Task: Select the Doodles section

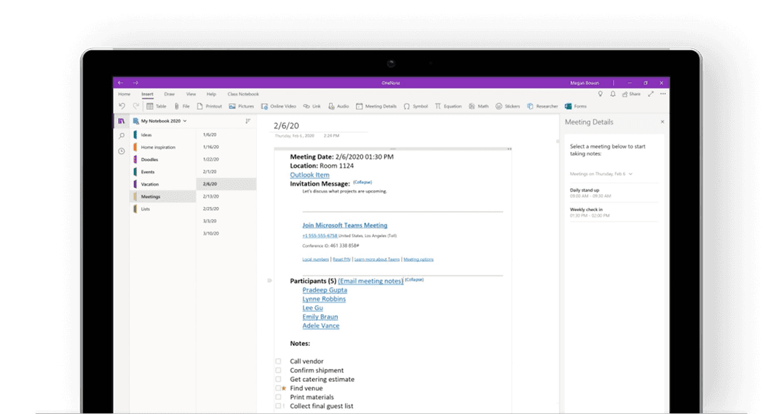Action: pos(163,160)
